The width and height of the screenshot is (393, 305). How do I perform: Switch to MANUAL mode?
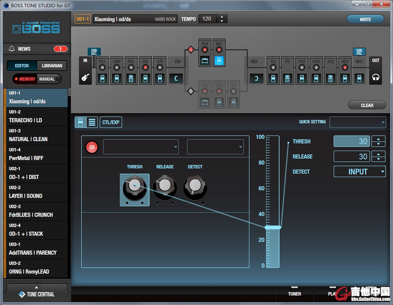[x=49, y=79]
